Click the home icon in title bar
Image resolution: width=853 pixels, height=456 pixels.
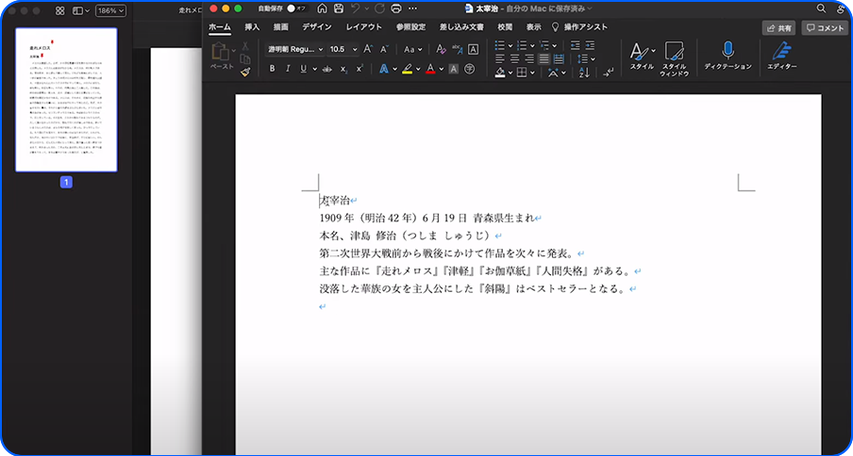323,8
